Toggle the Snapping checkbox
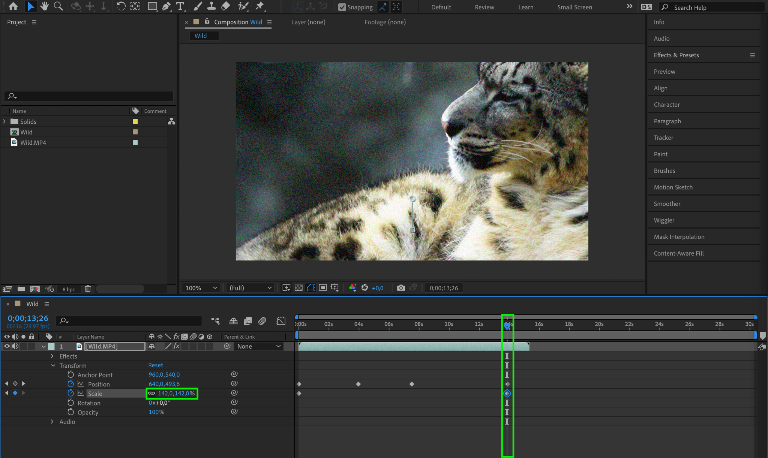The height and width of the screenshot is (458, 768). pos(342,7)
